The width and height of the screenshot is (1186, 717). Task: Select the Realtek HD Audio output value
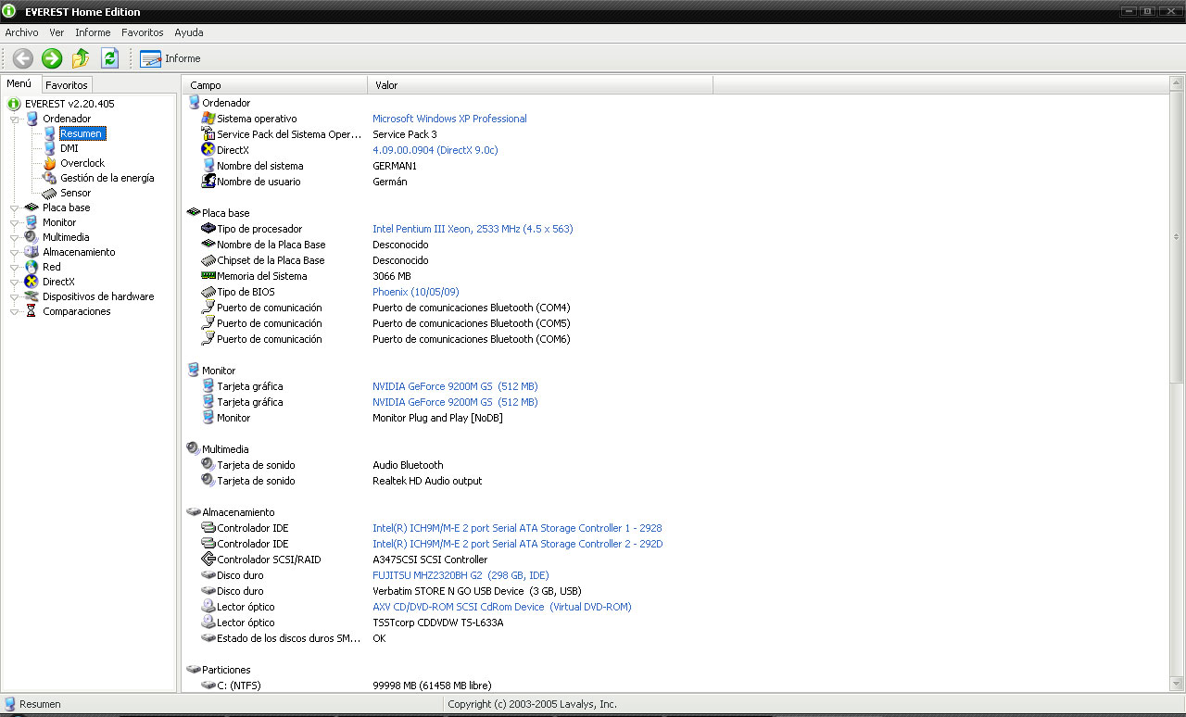point(427,481)
